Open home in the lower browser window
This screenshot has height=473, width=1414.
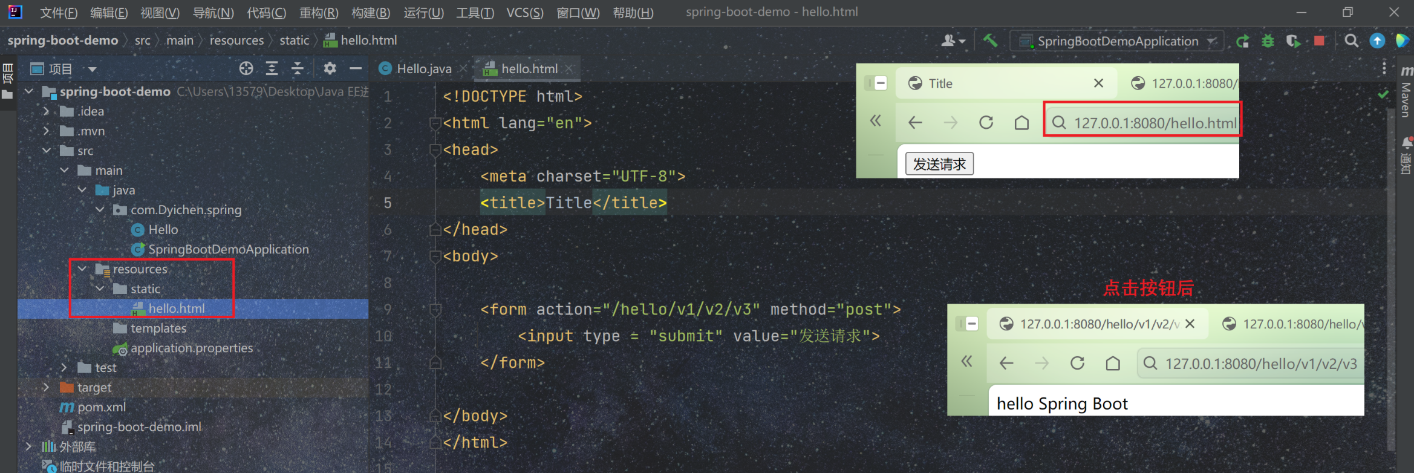(1113, 363)
